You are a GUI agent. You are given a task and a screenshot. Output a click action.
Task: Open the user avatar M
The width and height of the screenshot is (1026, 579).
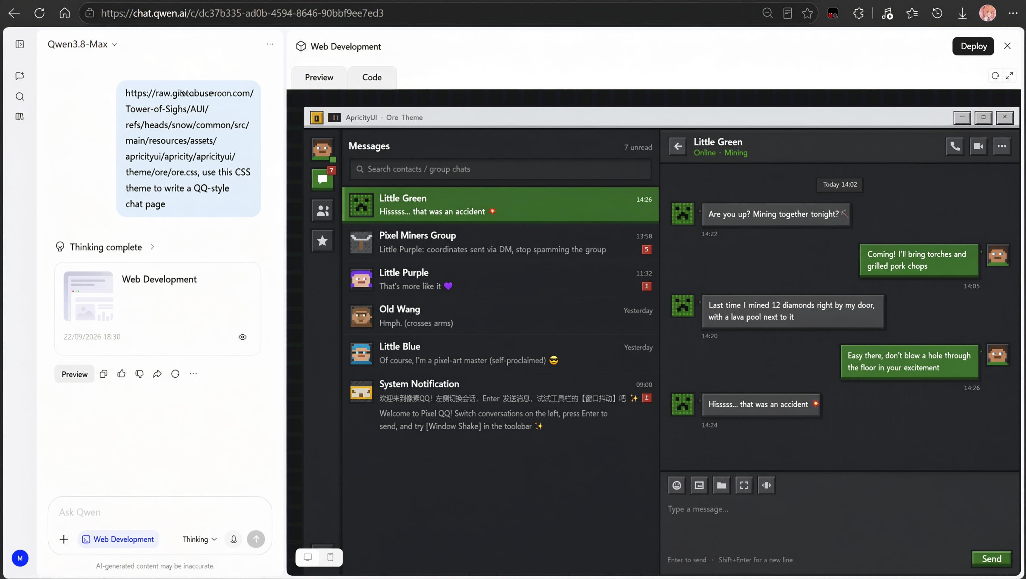20,558
